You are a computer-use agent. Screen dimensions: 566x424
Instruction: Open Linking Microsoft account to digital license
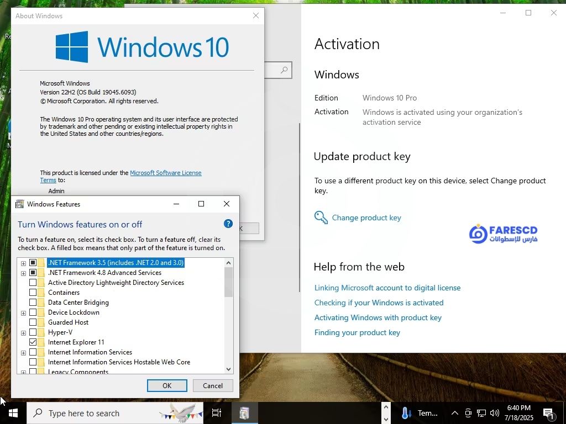click(x=387, y=288)
